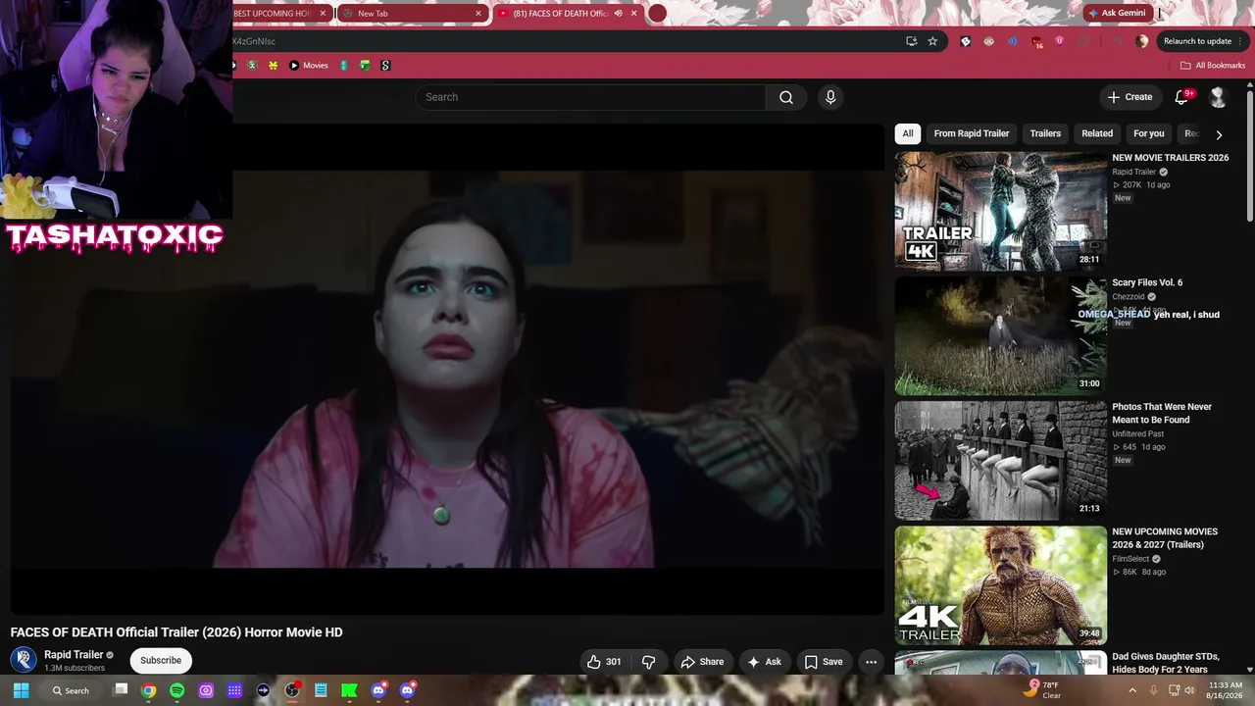Close the FACES OF DEATH tab
1255x706 pixels.
coord(634,14)
